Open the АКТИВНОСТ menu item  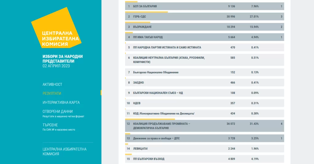52,84
